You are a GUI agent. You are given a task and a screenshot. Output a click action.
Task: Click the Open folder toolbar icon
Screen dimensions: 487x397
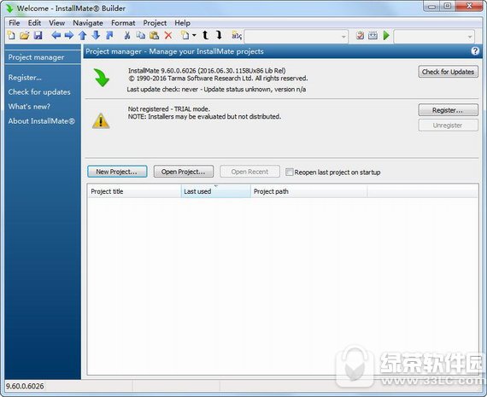point(24,35)
